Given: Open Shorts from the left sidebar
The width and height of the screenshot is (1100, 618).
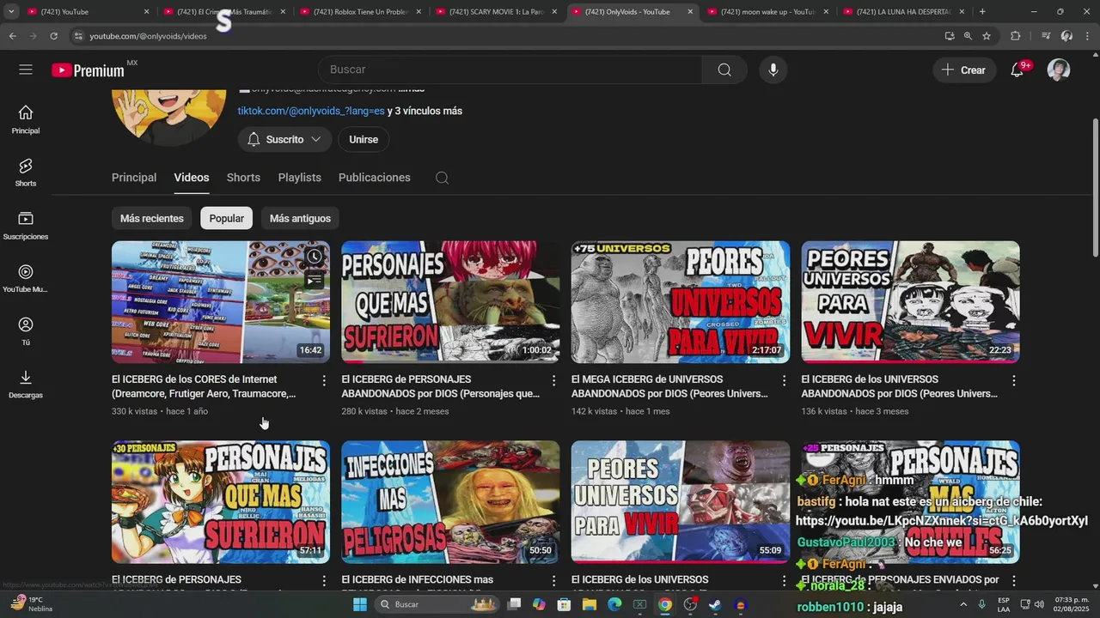Looking at the screenshot, I should point(26,173).
